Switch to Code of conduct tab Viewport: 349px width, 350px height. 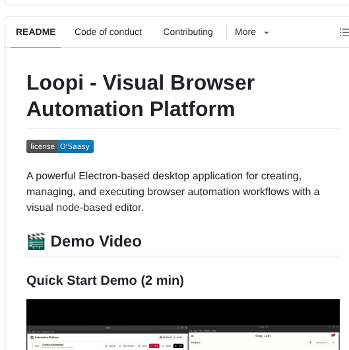[x=108, y=32]
